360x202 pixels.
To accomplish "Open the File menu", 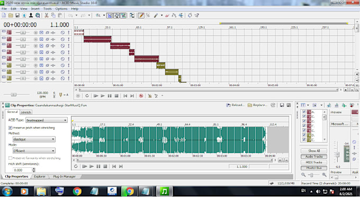I will [x=4, y=8].
